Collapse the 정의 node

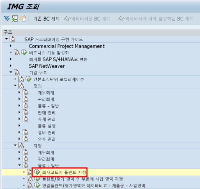(15, 85)
